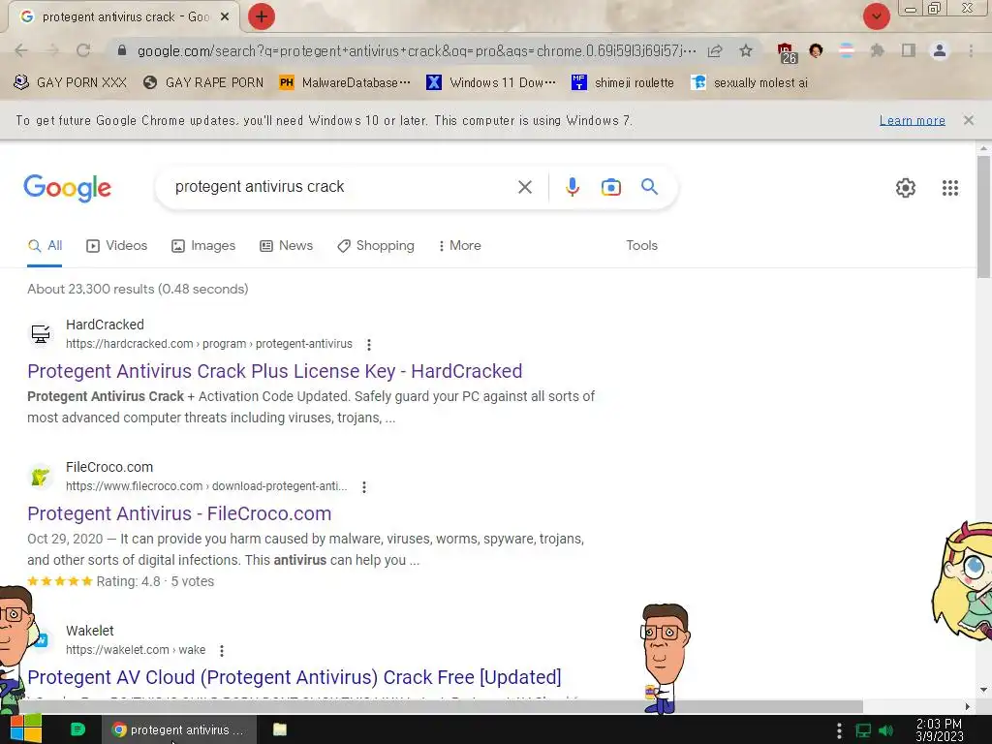Open Google quick settings gear
The width and height of the screenshot is (992, 744).
906,188
